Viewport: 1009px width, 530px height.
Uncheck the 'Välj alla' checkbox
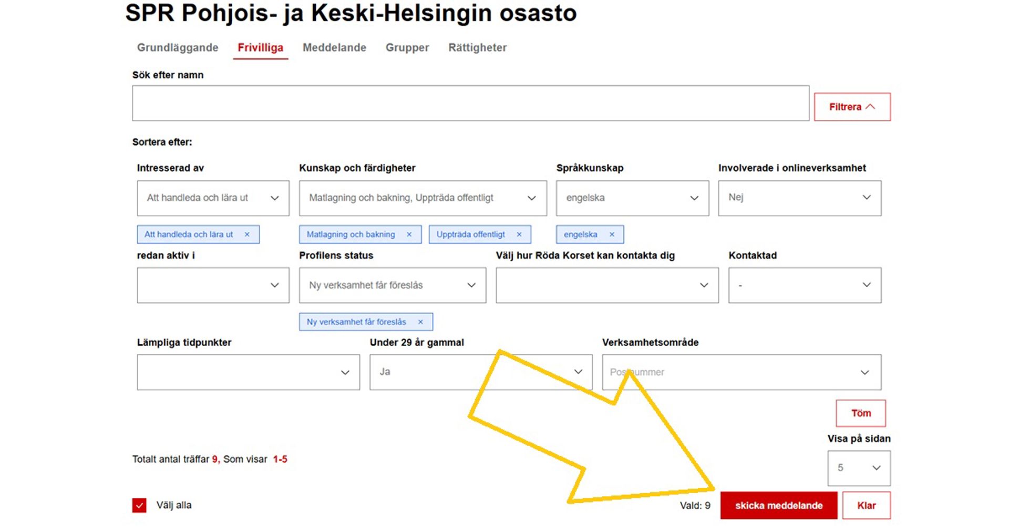139,505
